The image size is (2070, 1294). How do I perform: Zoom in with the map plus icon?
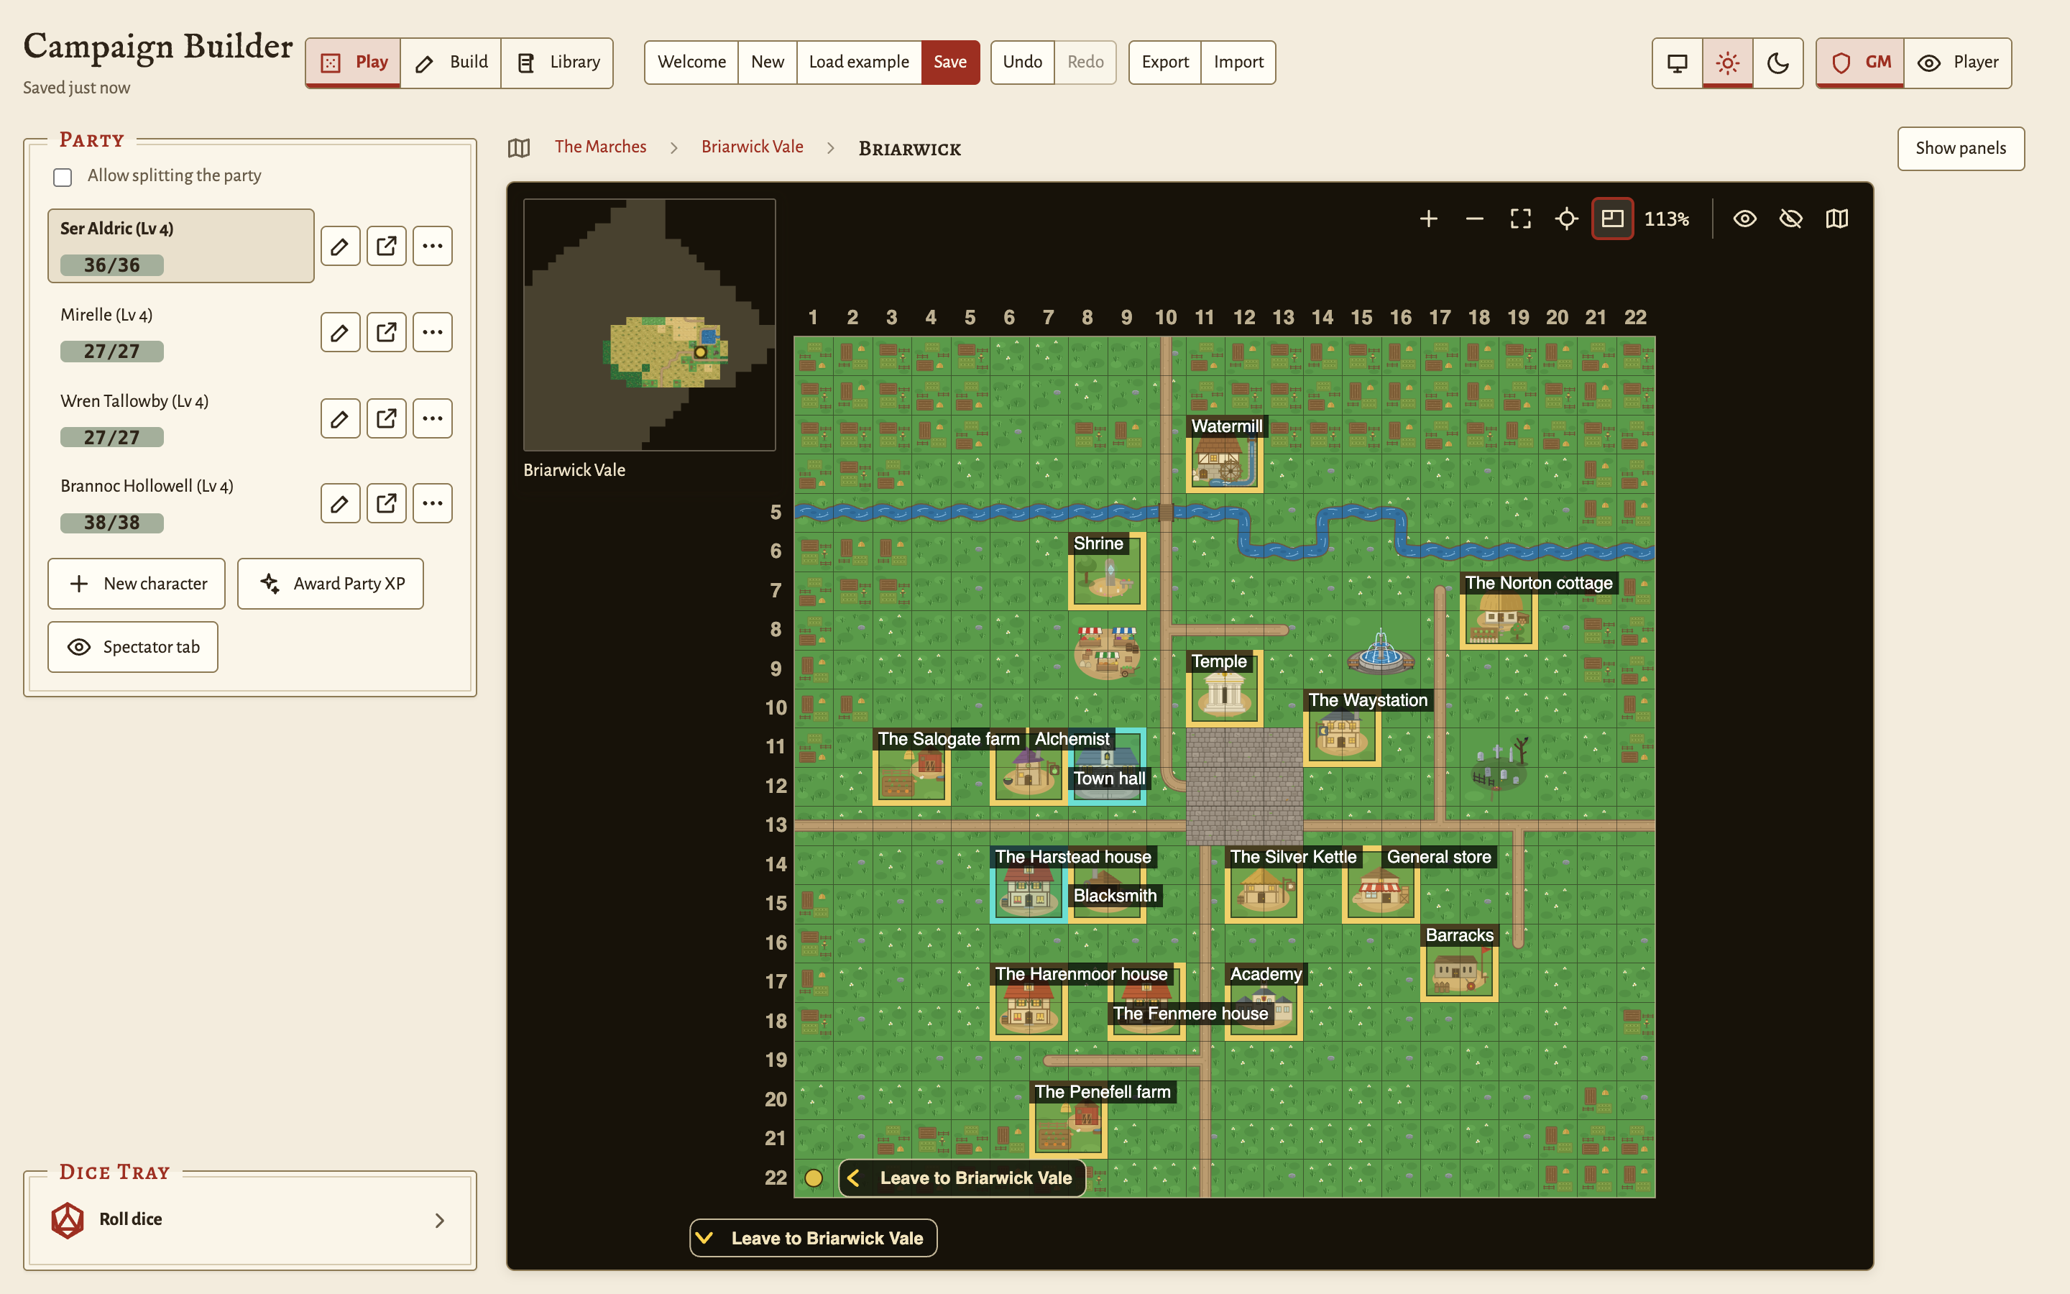pos(1428,219)
